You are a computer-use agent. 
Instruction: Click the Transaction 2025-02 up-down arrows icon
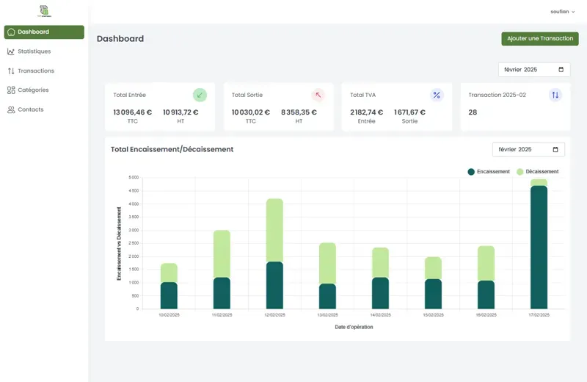click(x=555, y=95)
